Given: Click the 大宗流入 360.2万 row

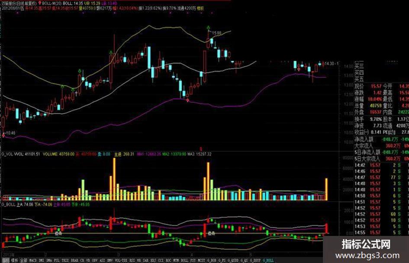Looking at the screenshot, I should 381,146.
